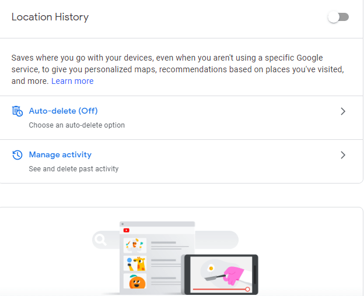Click the juggling chef thumbnail

[135, 245]
